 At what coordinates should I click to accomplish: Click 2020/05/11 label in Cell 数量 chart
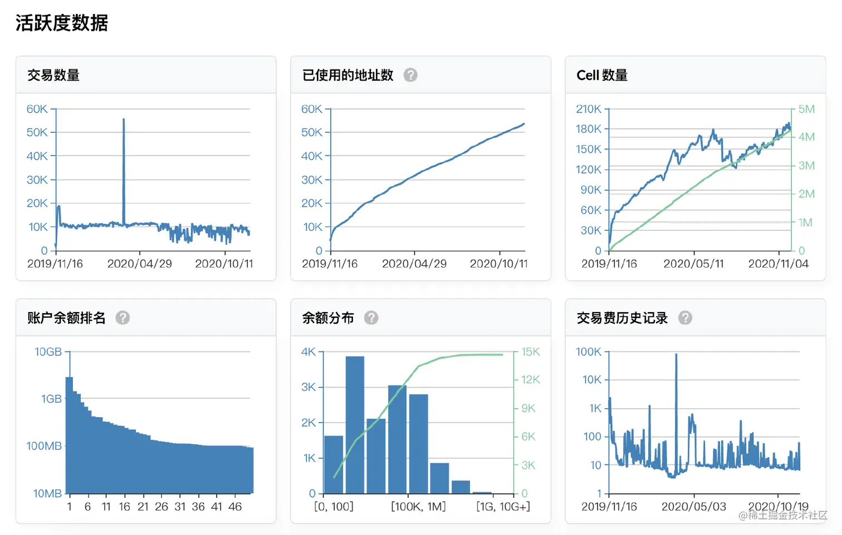click(694, 264)
